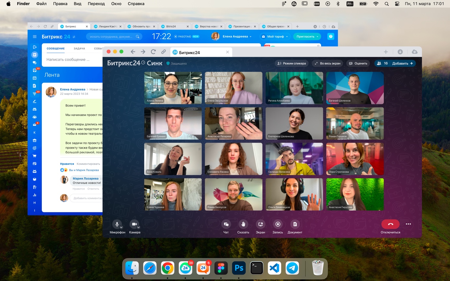Start recording with Запись button
The image size is (450, 281).
(x=278, y=224)
